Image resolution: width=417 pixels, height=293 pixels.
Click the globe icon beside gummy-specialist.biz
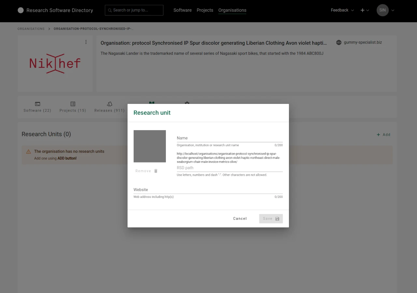(x=338, y=42)
